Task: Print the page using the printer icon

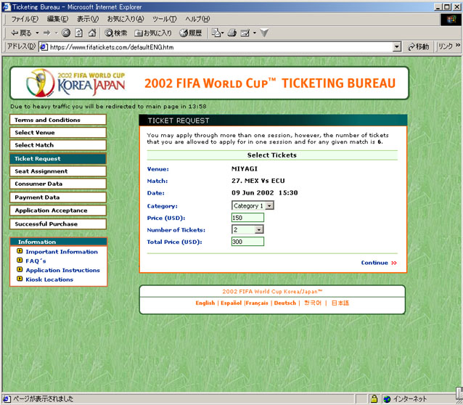Action: click(232, 33)
